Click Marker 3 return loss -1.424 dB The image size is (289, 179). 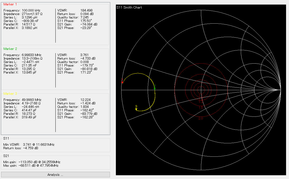tap(88, 103)
